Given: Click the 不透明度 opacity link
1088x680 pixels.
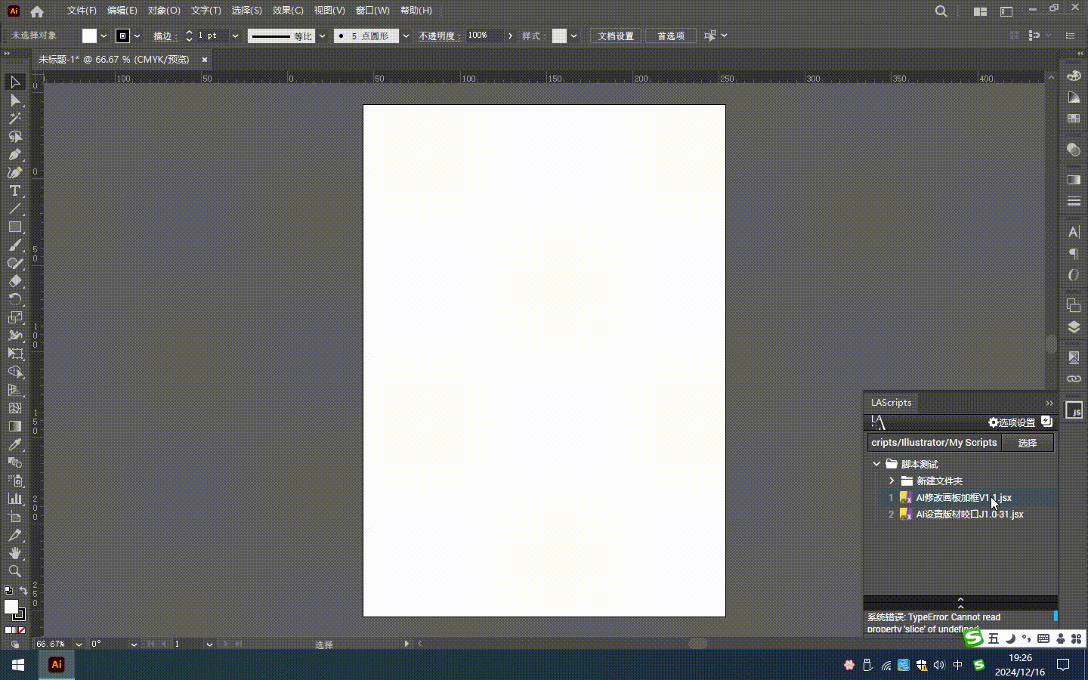Looking at the screenshot, I should [438, 36].
